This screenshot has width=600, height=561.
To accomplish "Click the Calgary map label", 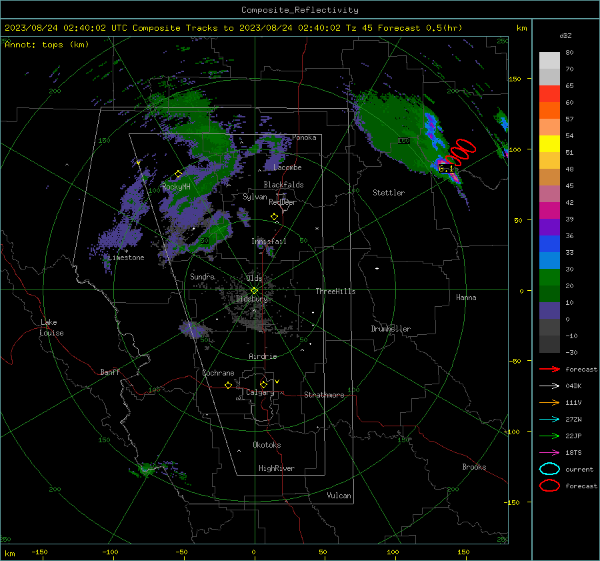I will pos(260,392).
